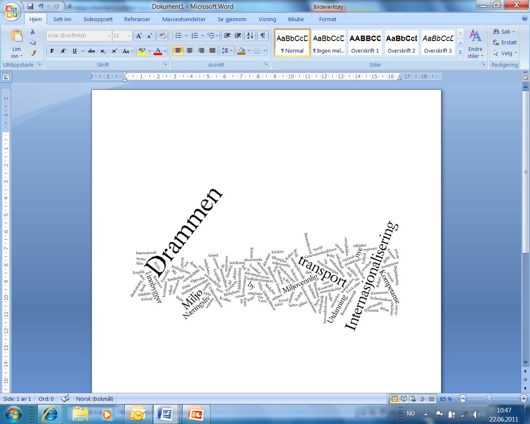Click the shading paint bucket icon
Viewport: 530px width, 424px height.
click(242, 51)
